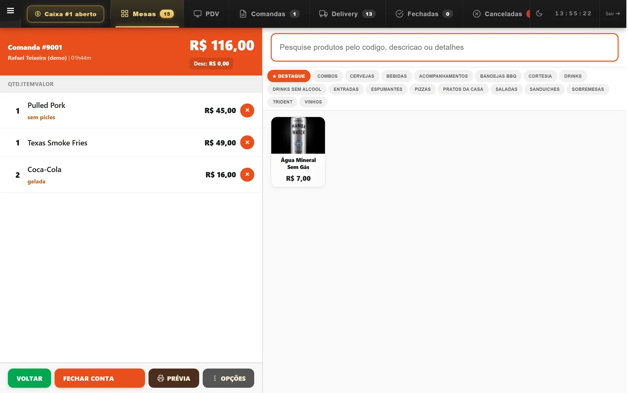Focus the product search field
Image resolution: width=629 pixels, height=393 pixels.
[445, 47]
